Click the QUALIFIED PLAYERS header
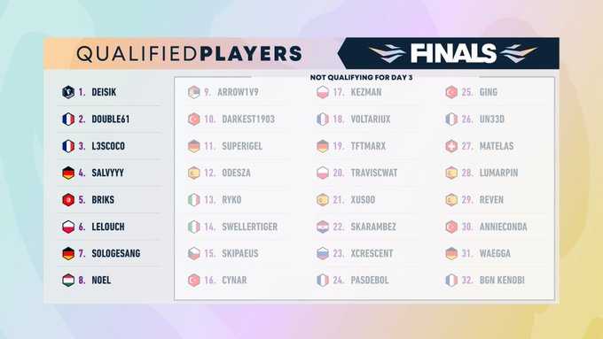Screen dimensions: 603x339 point(189,54)
